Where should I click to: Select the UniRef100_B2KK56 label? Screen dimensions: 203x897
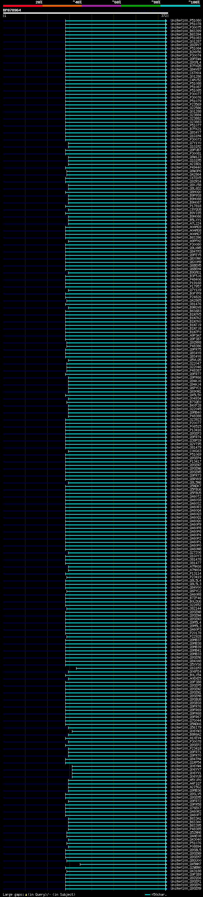coord(186,52)
